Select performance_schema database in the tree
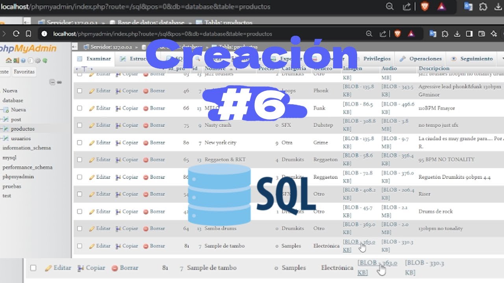Viewport: 504px width, 283px height. coord(28,167)
